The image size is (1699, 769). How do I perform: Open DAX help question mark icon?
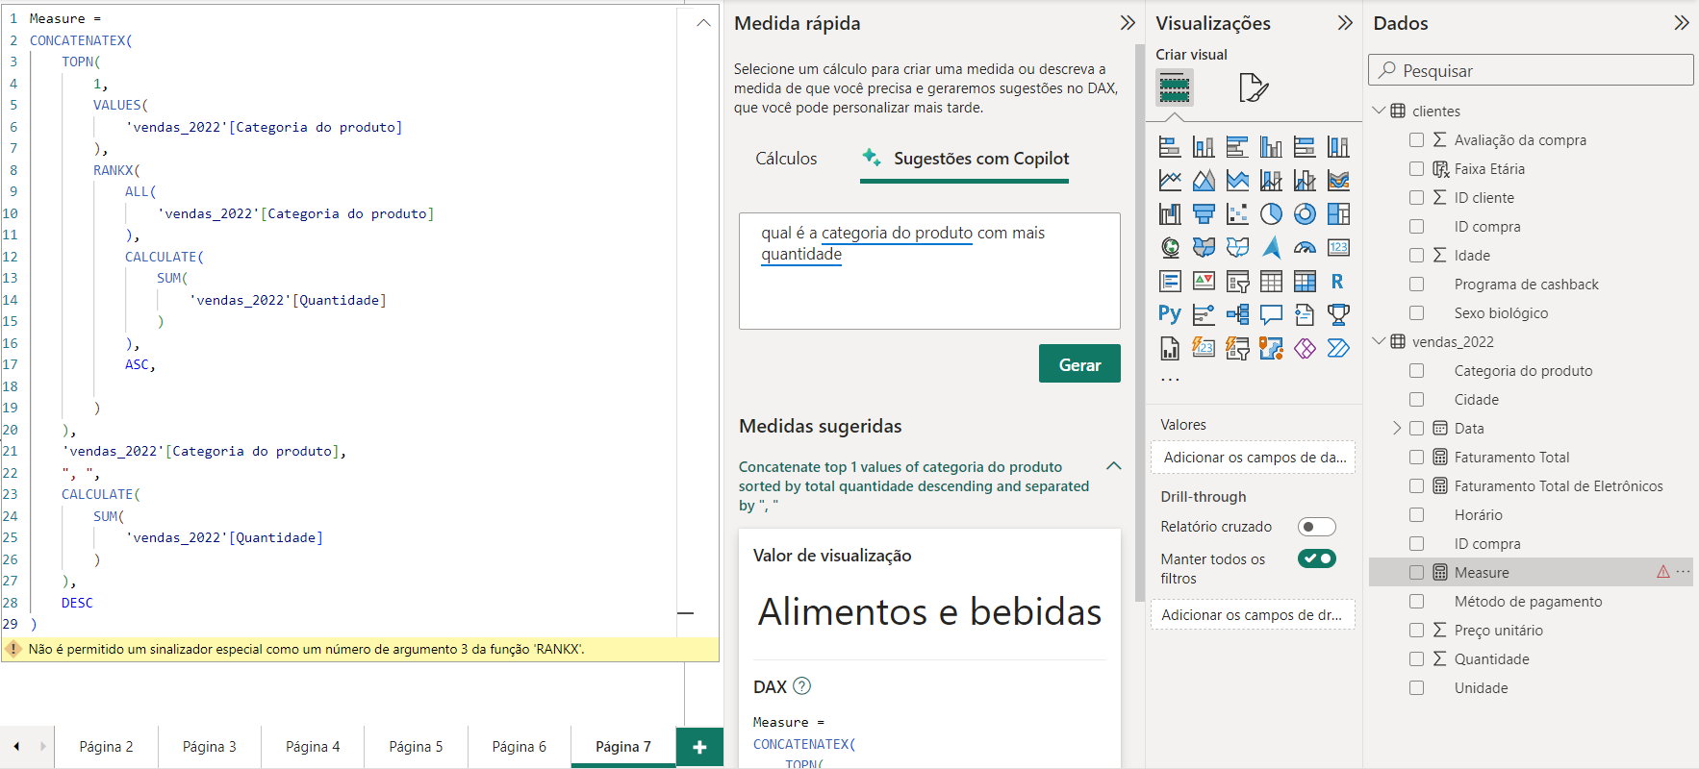point(802,686)
